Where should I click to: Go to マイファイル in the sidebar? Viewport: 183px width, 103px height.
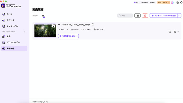tap(14, 26)
